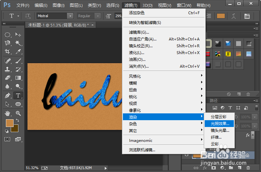This screenshot has height=172, width=261.
Task: Open the Character and Paragraph panel icon
Action: click(247, 16)
